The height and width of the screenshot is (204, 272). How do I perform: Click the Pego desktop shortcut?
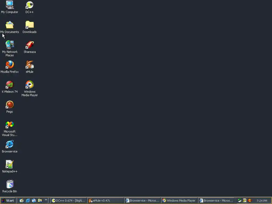pos(10,107)
